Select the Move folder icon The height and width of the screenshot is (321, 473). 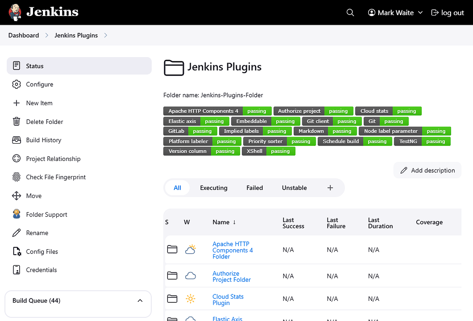pos(16,196)
